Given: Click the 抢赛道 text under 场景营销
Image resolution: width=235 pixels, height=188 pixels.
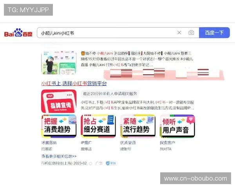Looking at the screenshot, I should (x=47, y=149).
